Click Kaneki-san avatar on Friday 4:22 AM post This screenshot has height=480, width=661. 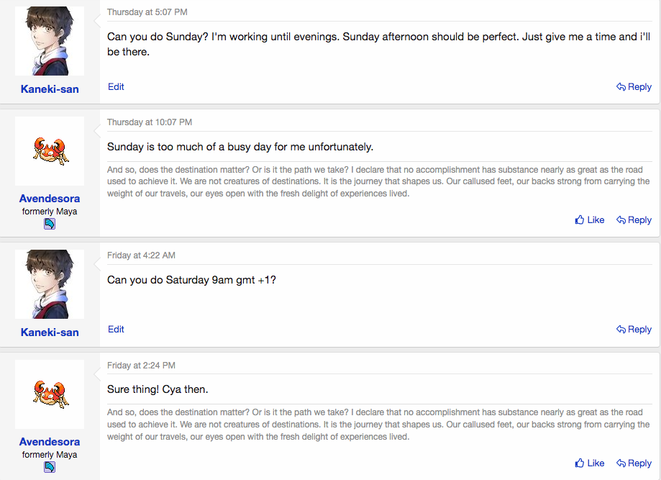[50, 284]
